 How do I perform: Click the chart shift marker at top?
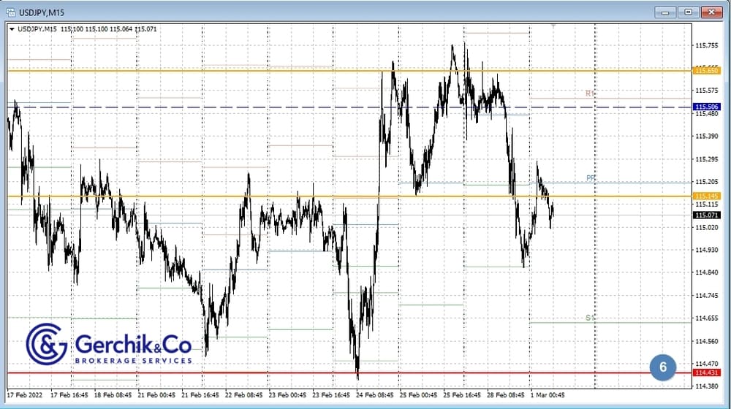[553, 26]
